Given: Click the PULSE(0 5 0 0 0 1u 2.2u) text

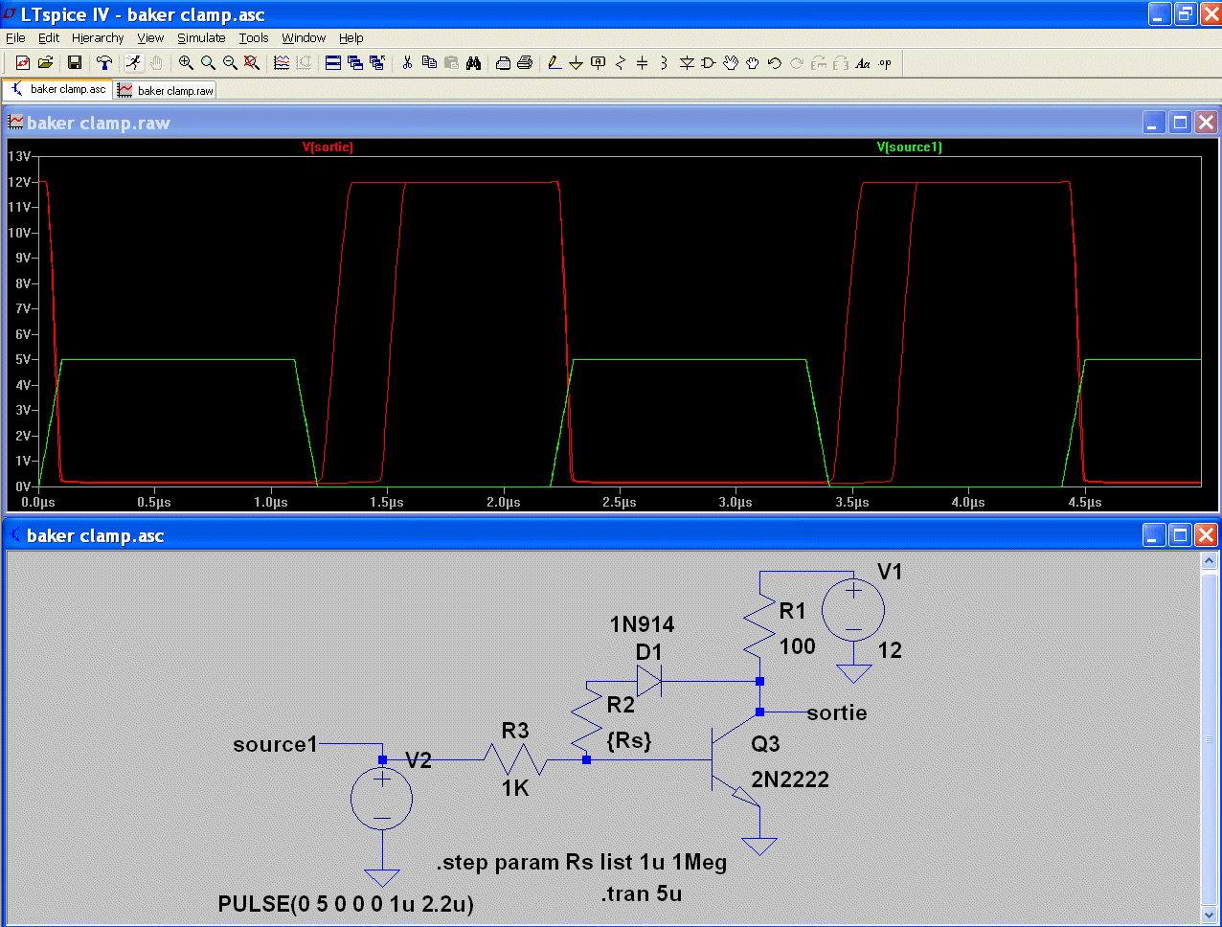Looking at the screenshot, I should click(346, 904).
